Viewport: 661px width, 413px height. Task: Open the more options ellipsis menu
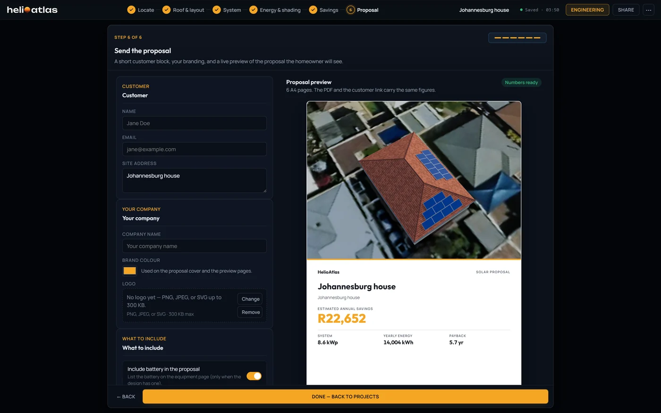coord(648,9)
